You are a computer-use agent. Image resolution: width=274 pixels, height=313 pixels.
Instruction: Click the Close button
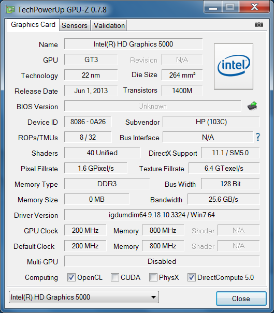pos(241,299)
